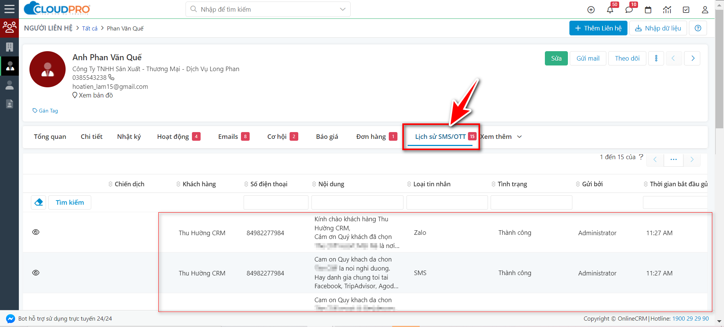
Task: Call hotline 1900 29 29 90 link
Action: pyautogui.click(x=690, y=319)
